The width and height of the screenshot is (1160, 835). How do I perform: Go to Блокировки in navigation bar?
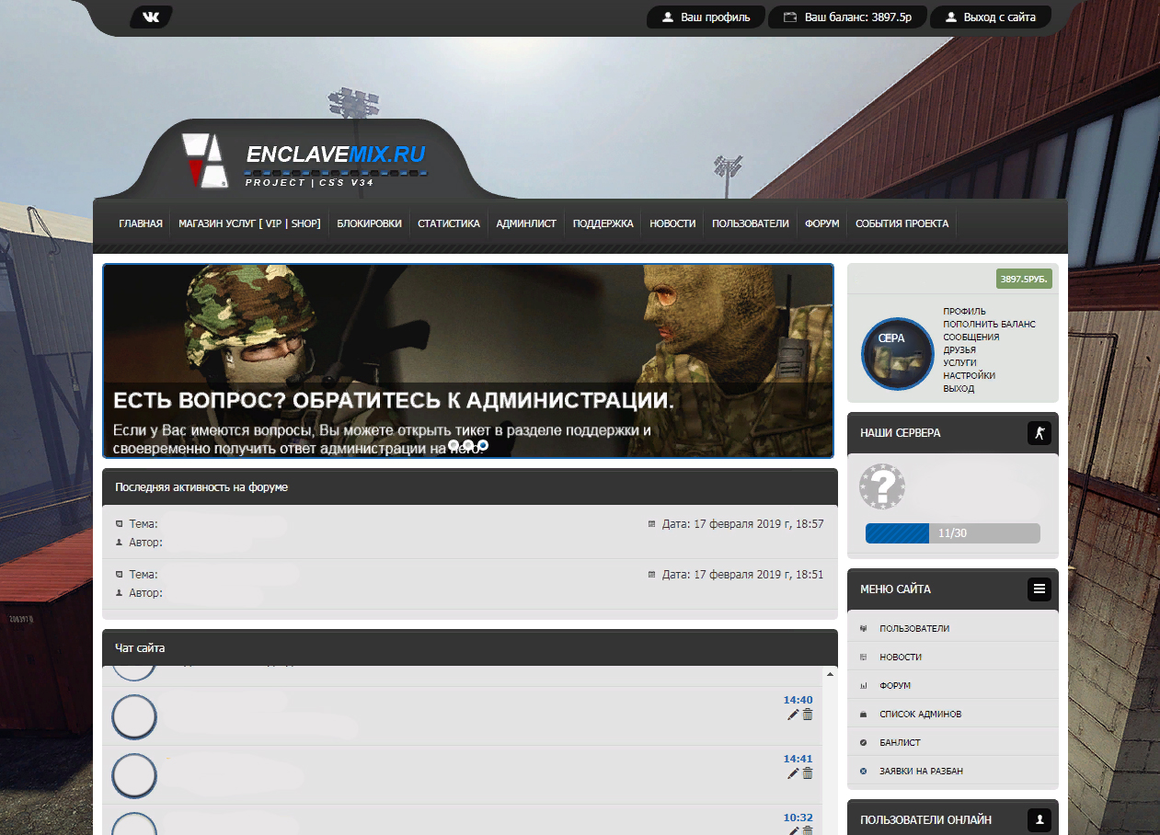coord(369,223)
